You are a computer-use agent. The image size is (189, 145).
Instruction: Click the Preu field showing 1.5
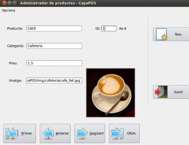click(x=54, y=63)
